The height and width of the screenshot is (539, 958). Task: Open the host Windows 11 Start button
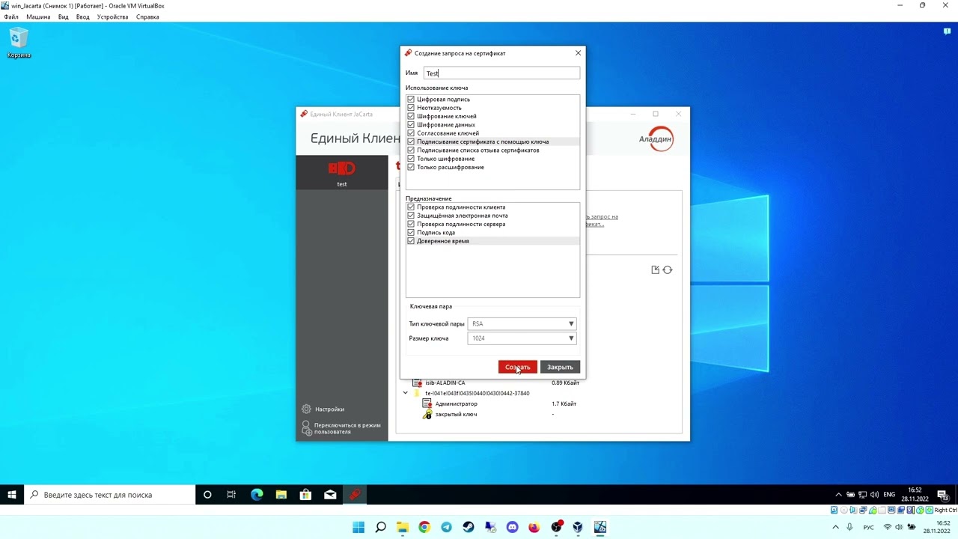click(x=359, y=527)
